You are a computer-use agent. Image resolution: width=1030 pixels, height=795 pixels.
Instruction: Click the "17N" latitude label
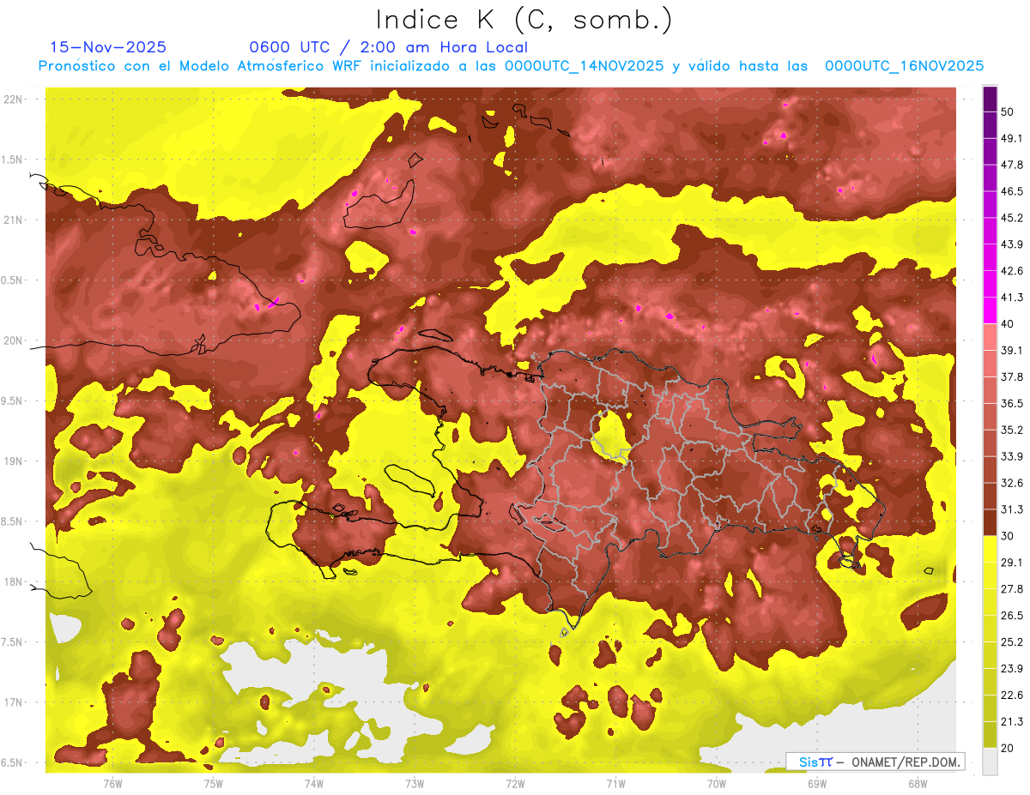(13, 702)
